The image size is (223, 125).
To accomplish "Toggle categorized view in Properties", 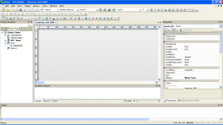I will (x=165, y=30).
